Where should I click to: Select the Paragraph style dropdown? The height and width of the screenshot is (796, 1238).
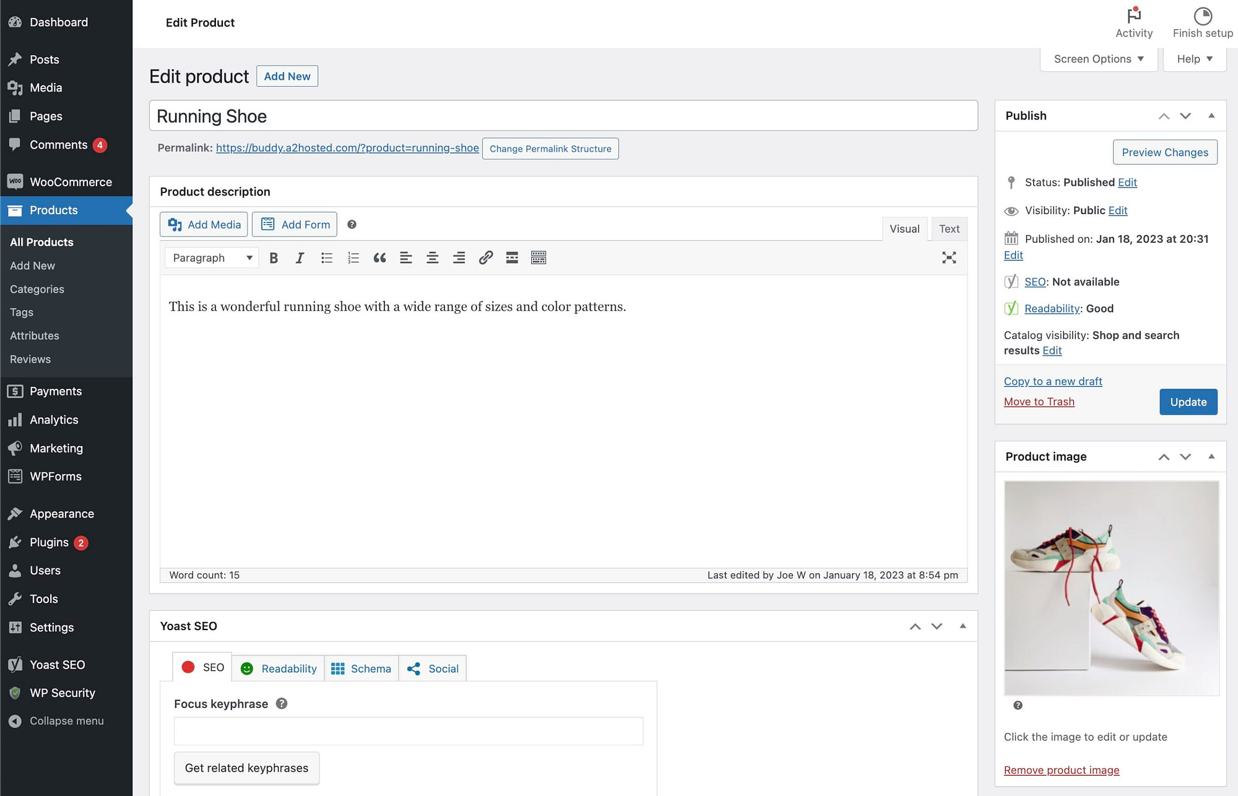(x=210, y=258)
